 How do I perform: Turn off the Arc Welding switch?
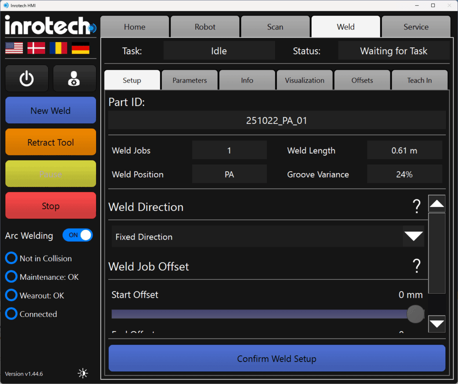[78, 235]
